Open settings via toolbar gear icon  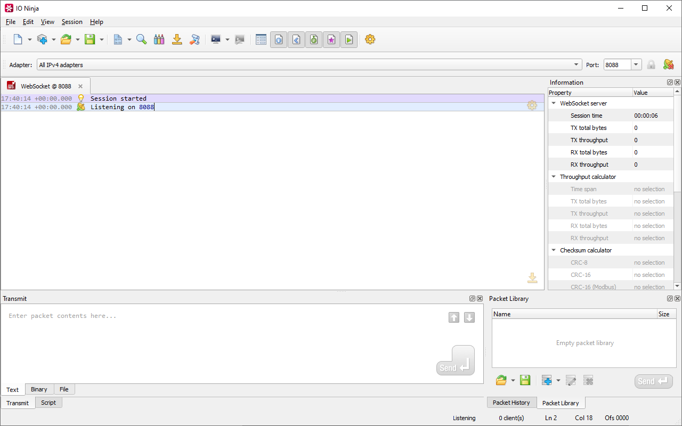370,39
